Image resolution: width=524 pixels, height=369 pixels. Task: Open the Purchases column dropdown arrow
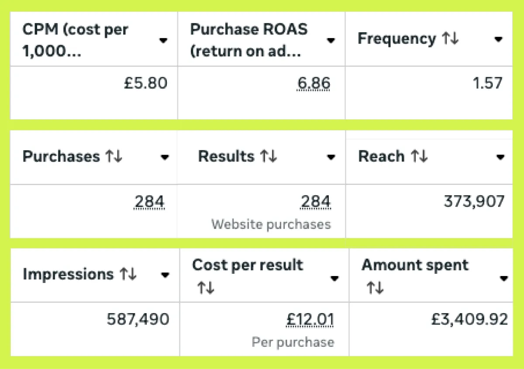[x=165, y=157]
